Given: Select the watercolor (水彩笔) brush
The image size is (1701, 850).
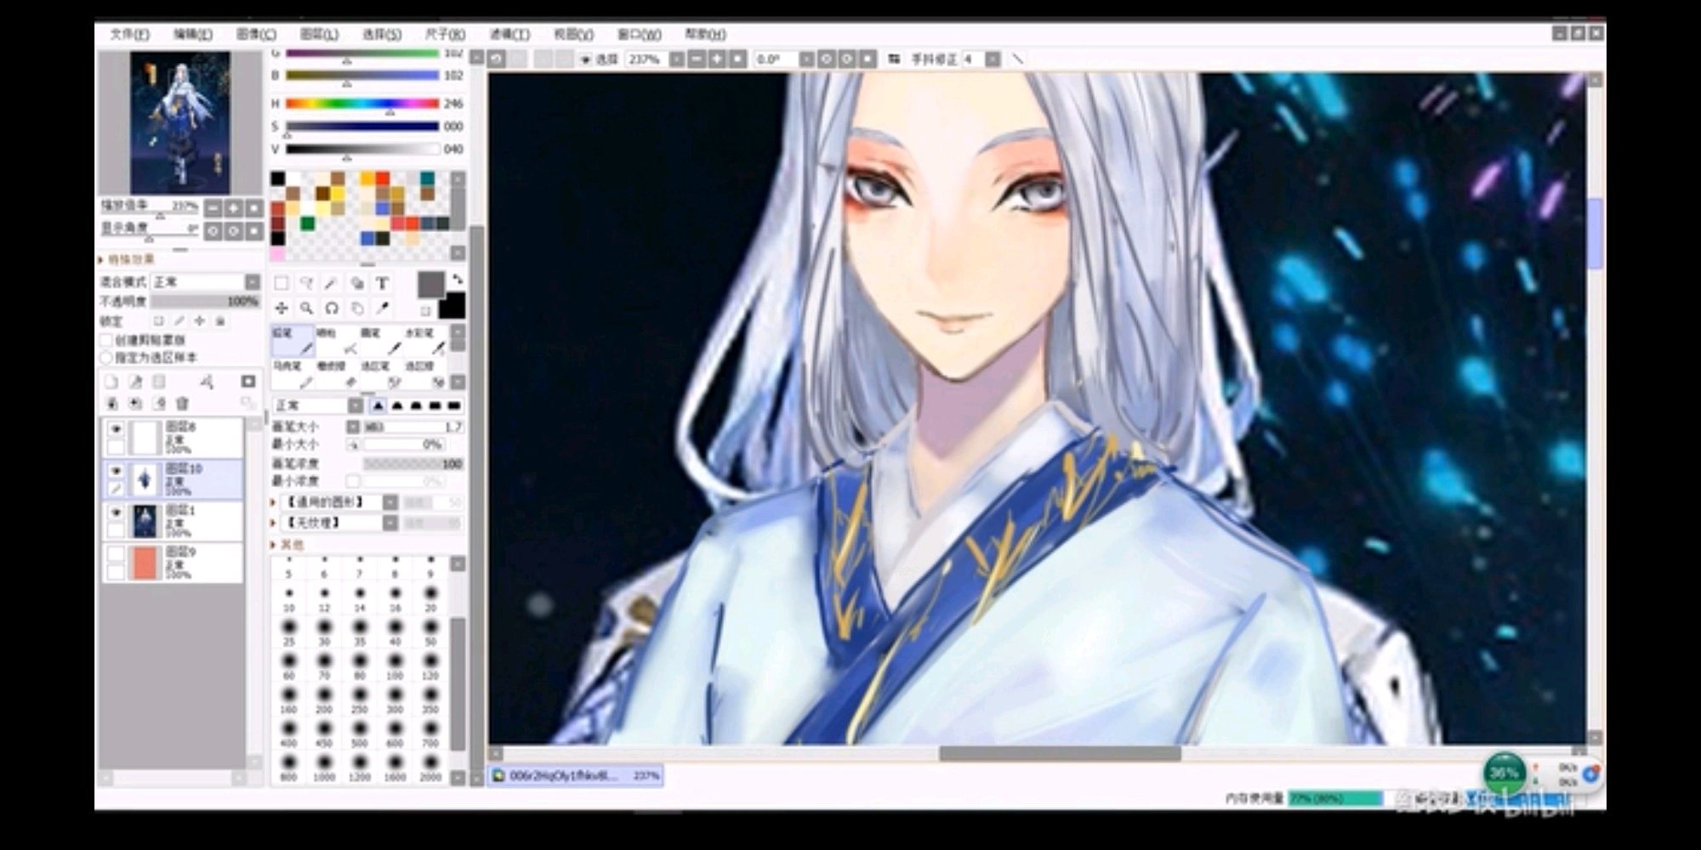Looking at the screenshot, I should click(425, 341).
